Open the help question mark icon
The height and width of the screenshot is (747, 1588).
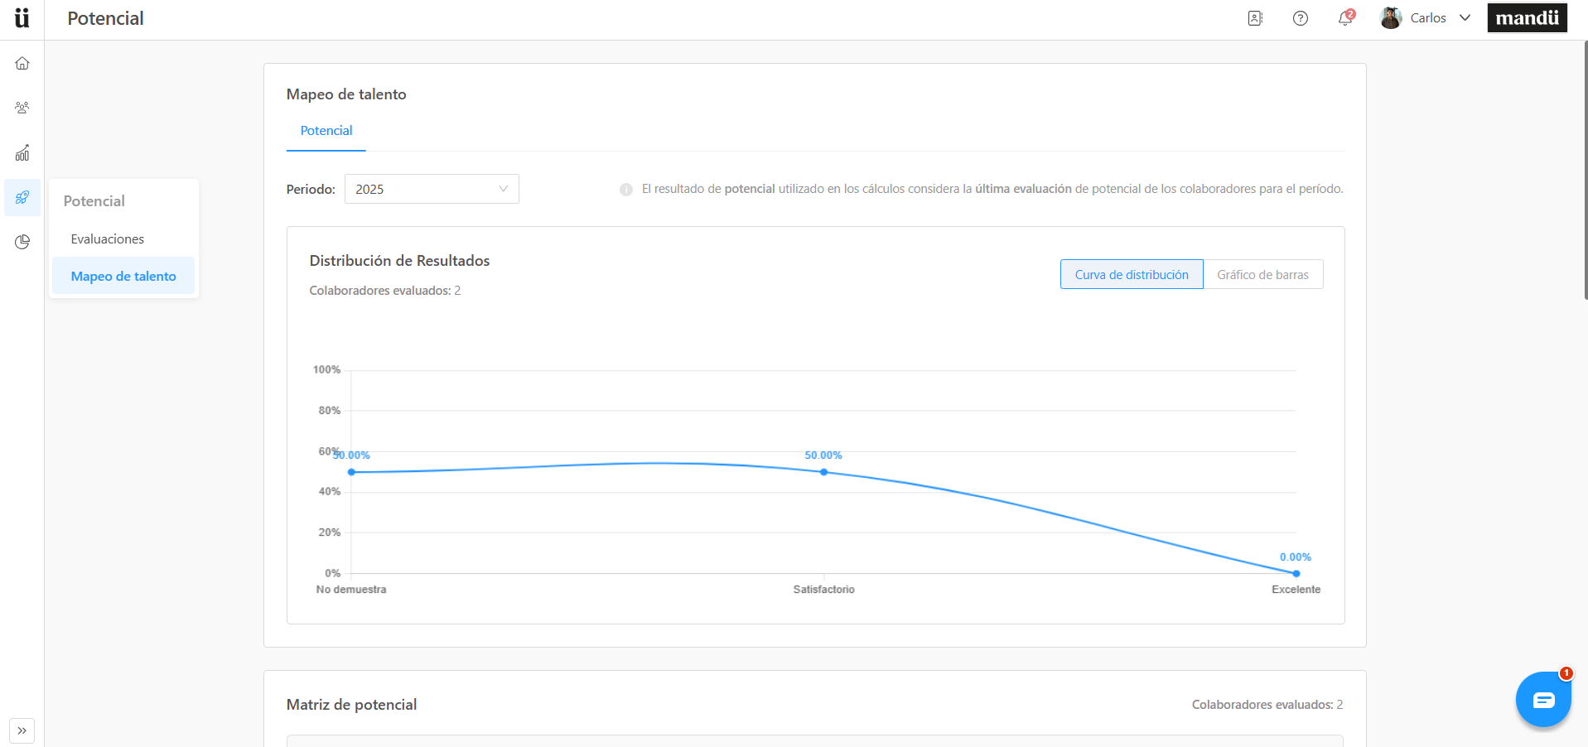1301,18
